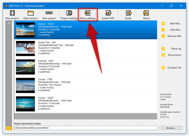Click the yellow Edit title icon
189x136 pixels.
point(163,30)
